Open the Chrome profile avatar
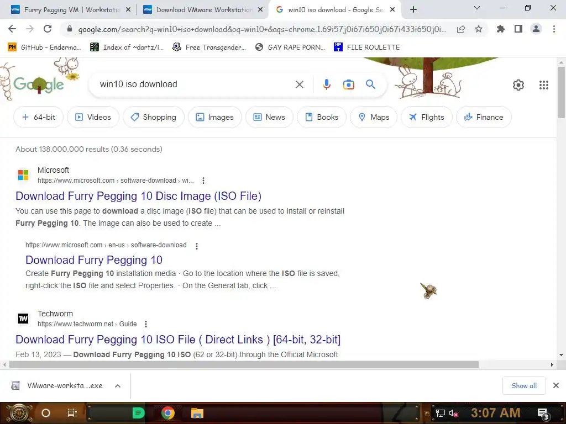Viewport: 566px width, 424px height. (x=536, y=29)
